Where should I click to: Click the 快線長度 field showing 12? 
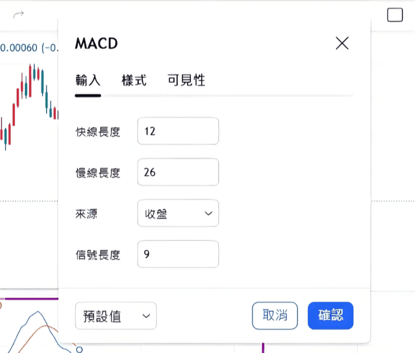[178, 131]
